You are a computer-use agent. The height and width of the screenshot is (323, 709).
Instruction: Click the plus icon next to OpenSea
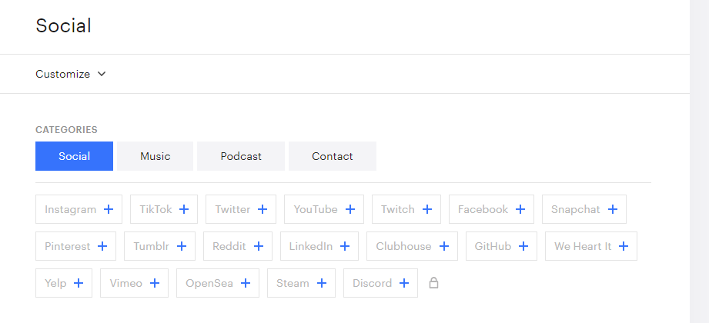click(x=246, y=283)
